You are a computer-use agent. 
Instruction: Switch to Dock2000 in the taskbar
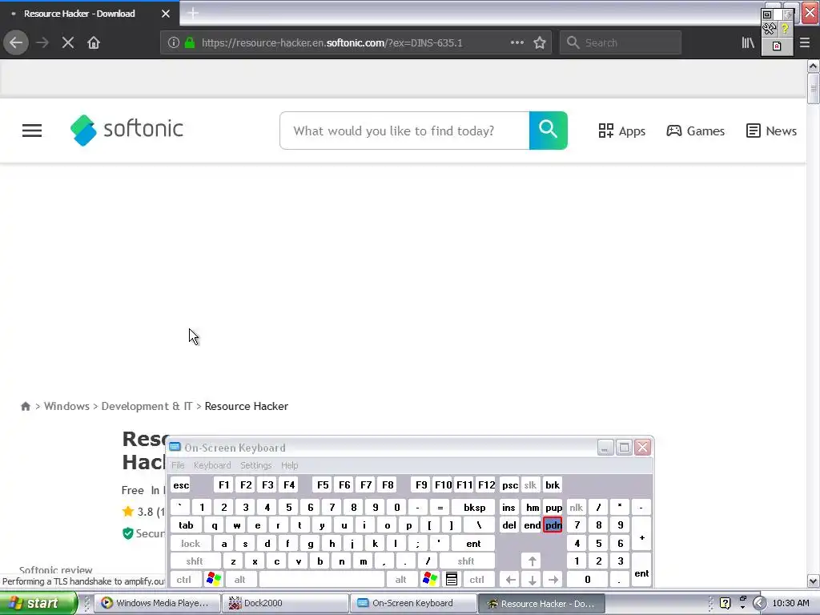(285, 603)
